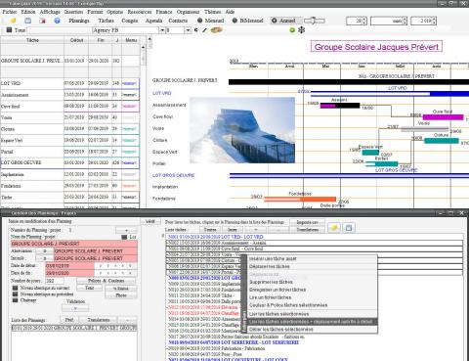This screenshot has height=361, width=469.
Task: Click the pencil icon in second toolbar
Action: tap(204, 30)
